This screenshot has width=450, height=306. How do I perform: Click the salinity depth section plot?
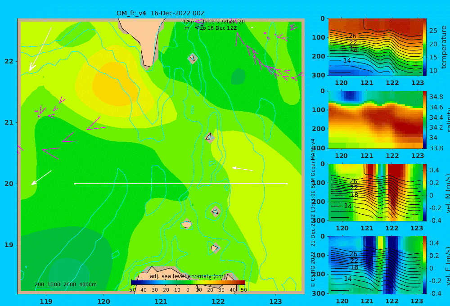[x=375, y=120]
